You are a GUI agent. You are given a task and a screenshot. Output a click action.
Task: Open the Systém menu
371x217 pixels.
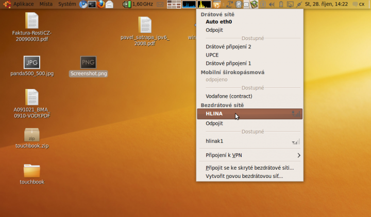pos(67,4)
